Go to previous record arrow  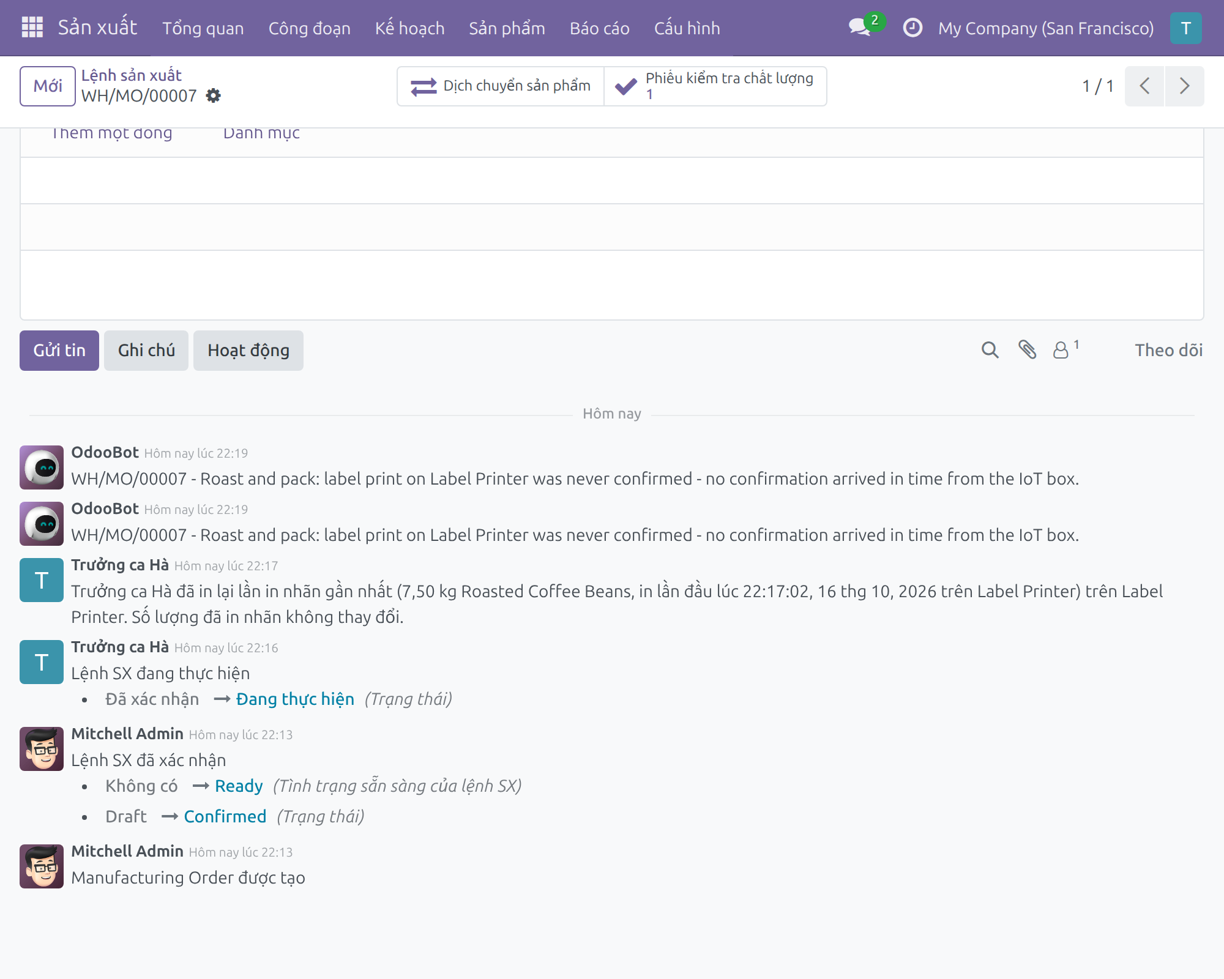(x=1144, y=86)
